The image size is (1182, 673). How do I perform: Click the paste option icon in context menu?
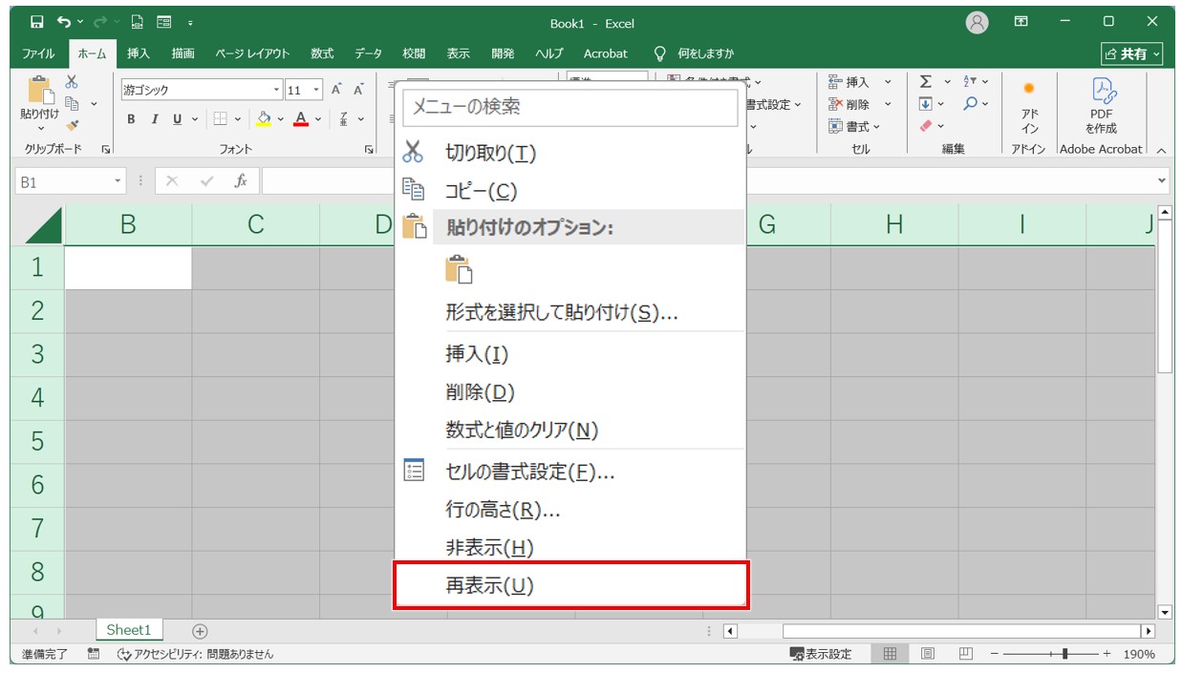click(x=460, y=270)
